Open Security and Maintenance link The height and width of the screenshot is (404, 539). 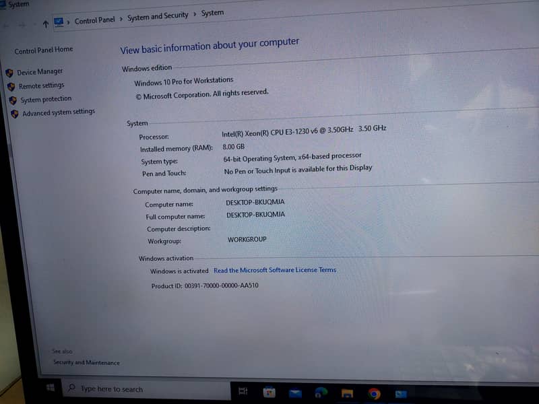click(x=86, y=362)
